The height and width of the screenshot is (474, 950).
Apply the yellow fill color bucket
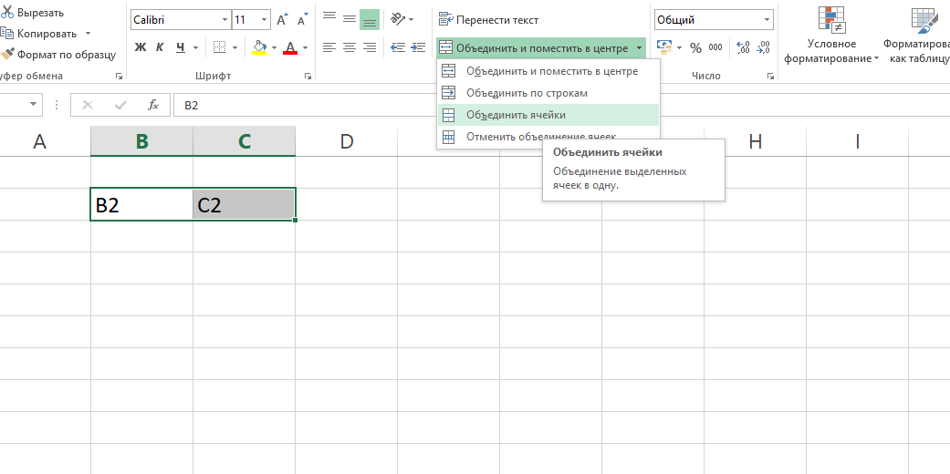(259, 47)
